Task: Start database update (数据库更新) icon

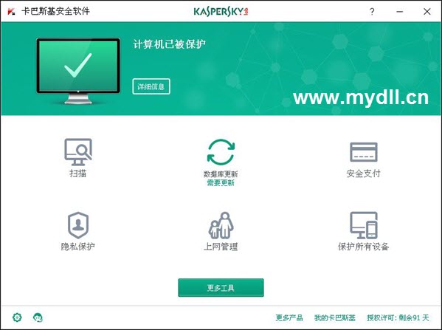Action: click(x=221, y=152)
